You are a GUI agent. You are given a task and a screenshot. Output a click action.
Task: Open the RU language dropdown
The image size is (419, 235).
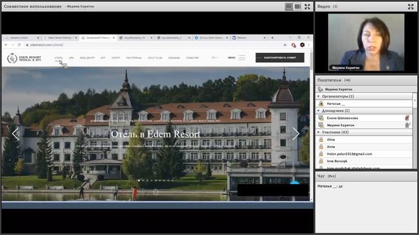[x=215, y=57]
